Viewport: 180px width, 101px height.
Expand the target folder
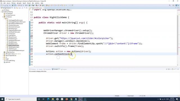point(3,59)
